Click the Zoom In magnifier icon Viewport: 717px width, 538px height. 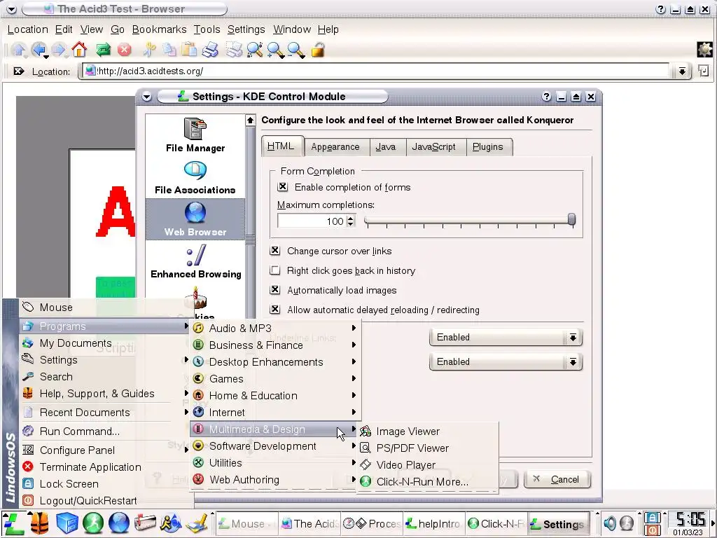pos(275,50)
